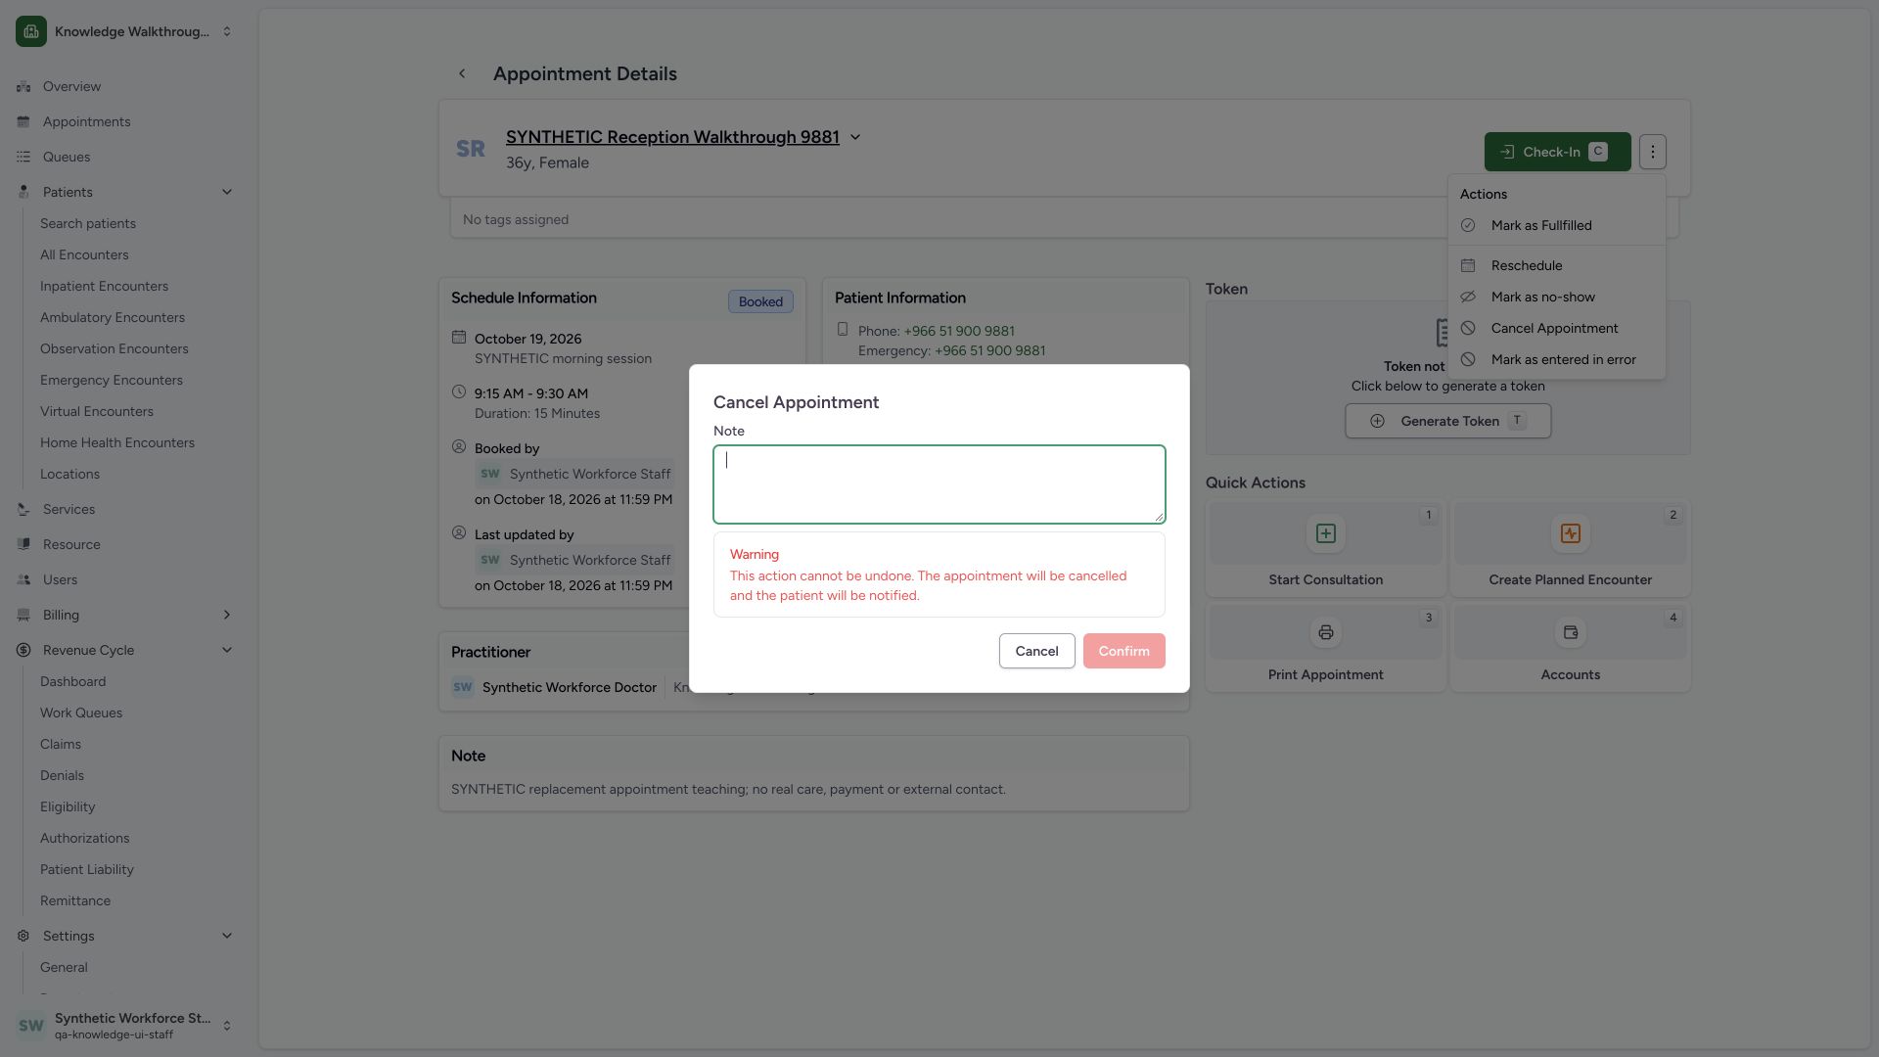The image size is (1879, 1057).
Task: Click the Overview sidebar icon
Action: (x=23, y=86)
